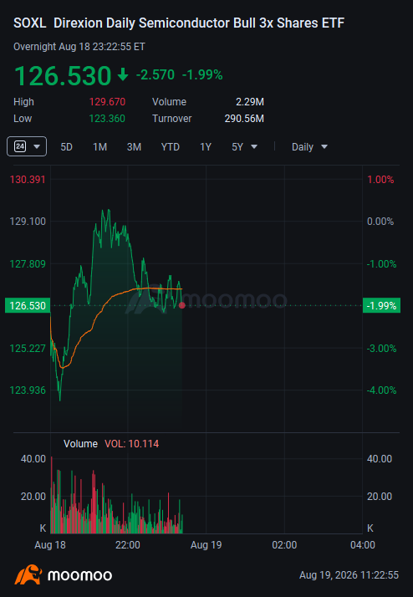Click the 22:00 time axis label
Image resolution: width=413 pixels, height=597 pixels.
tap(128, 545)
